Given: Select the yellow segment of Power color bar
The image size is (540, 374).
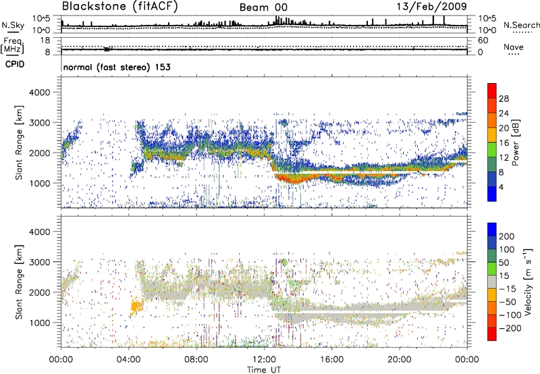Looking at the screenshot, I should [492, 135].
